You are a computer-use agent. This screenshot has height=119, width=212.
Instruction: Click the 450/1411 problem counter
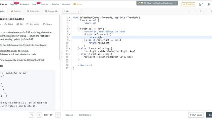[x=49, y=115]
